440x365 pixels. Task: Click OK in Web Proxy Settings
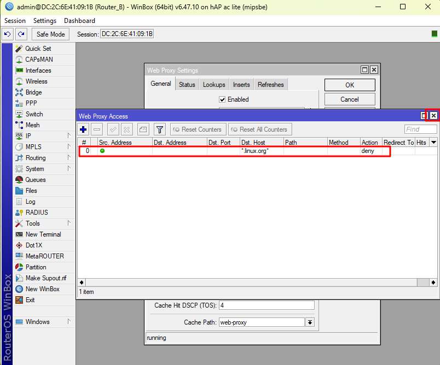click(350, 85)
